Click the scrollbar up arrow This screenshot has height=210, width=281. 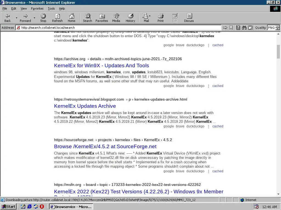tap(278, 34)
